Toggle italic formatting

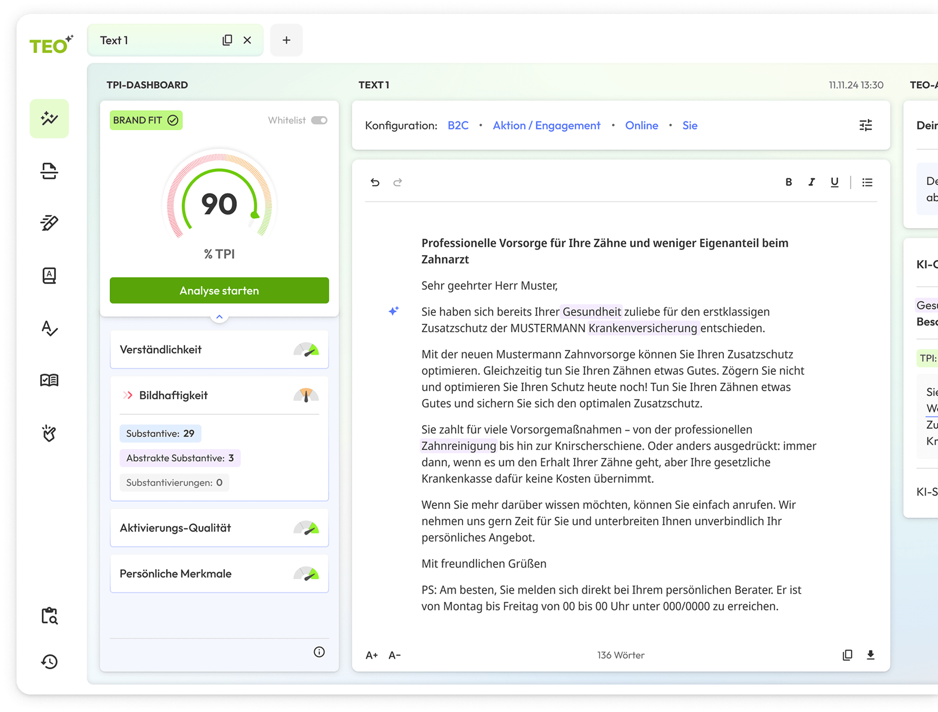(x=811, y=182)
